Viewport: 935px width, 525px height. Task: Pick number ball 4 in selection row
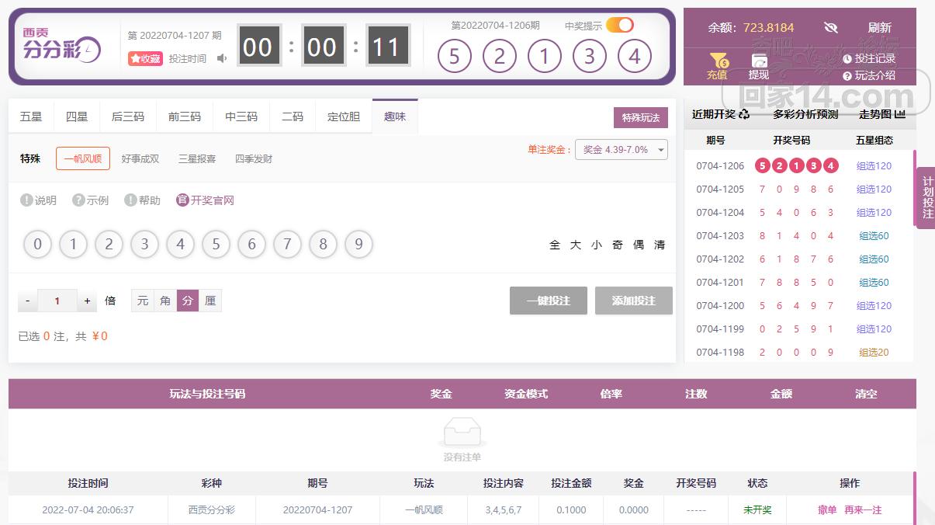pos(180,245)
